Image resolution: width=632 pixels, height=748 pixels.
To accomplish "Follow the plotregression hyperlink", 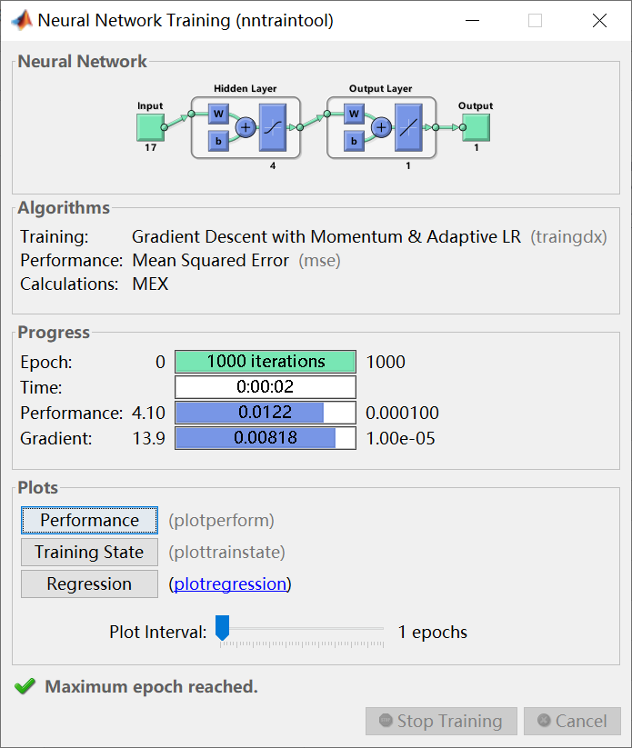I will pos(230,583).
